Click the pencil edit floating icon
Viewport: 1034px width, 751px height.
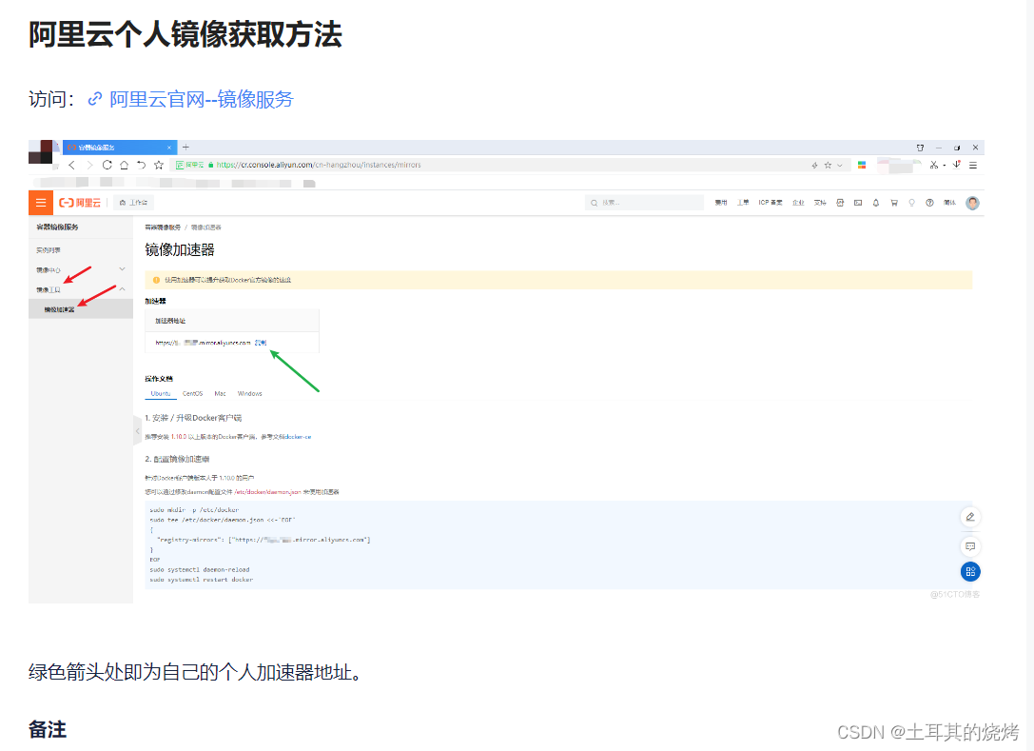pyautogui.click(x=970, y=517)
